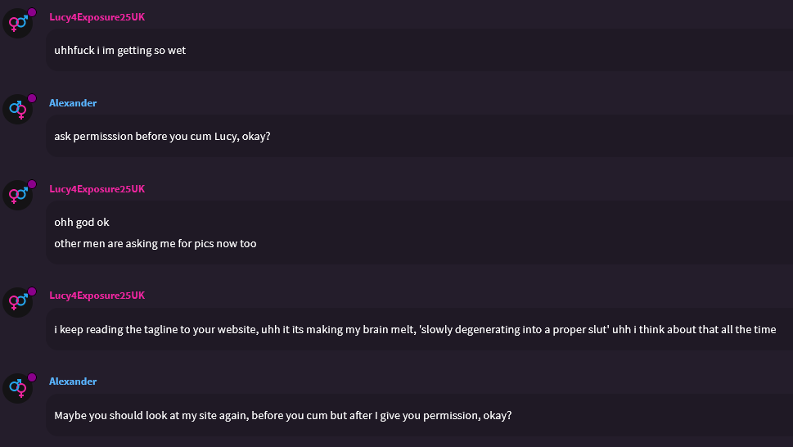Click Lucy4Exposure25UK name above 'ohh god ok'
793x447 pixels.
(97, 189)
